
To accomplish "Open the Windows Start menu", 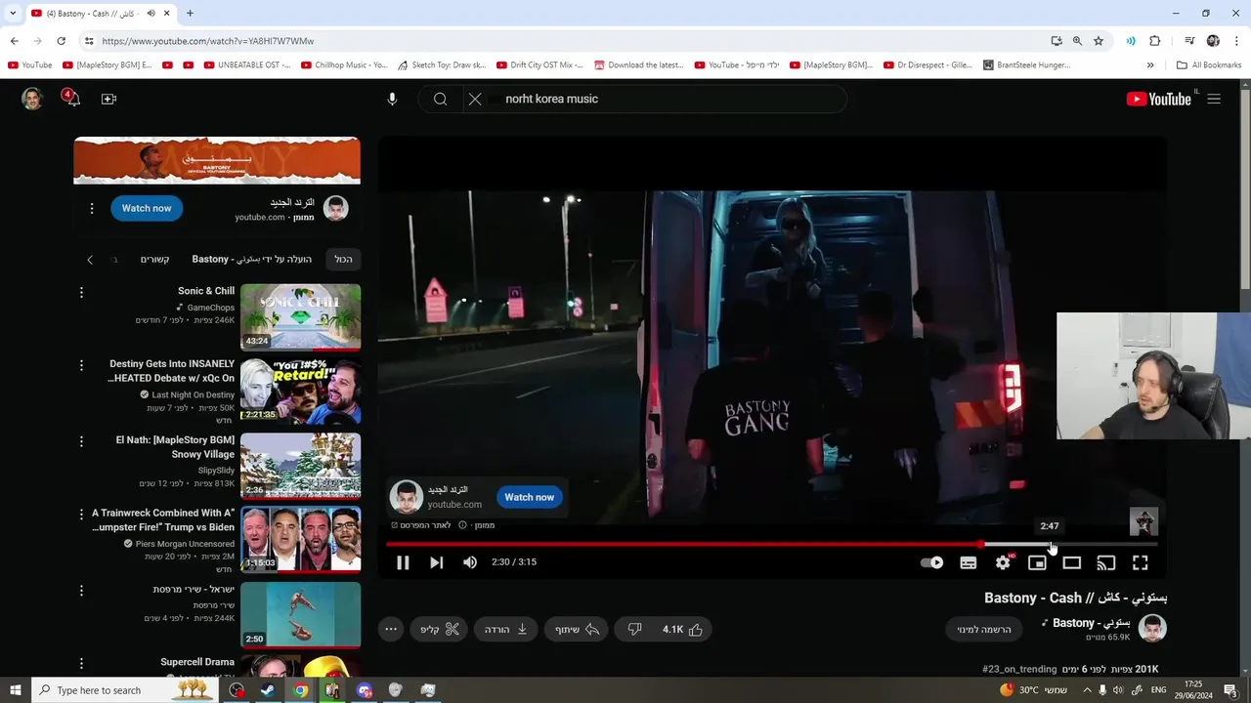I will [15, 690].
